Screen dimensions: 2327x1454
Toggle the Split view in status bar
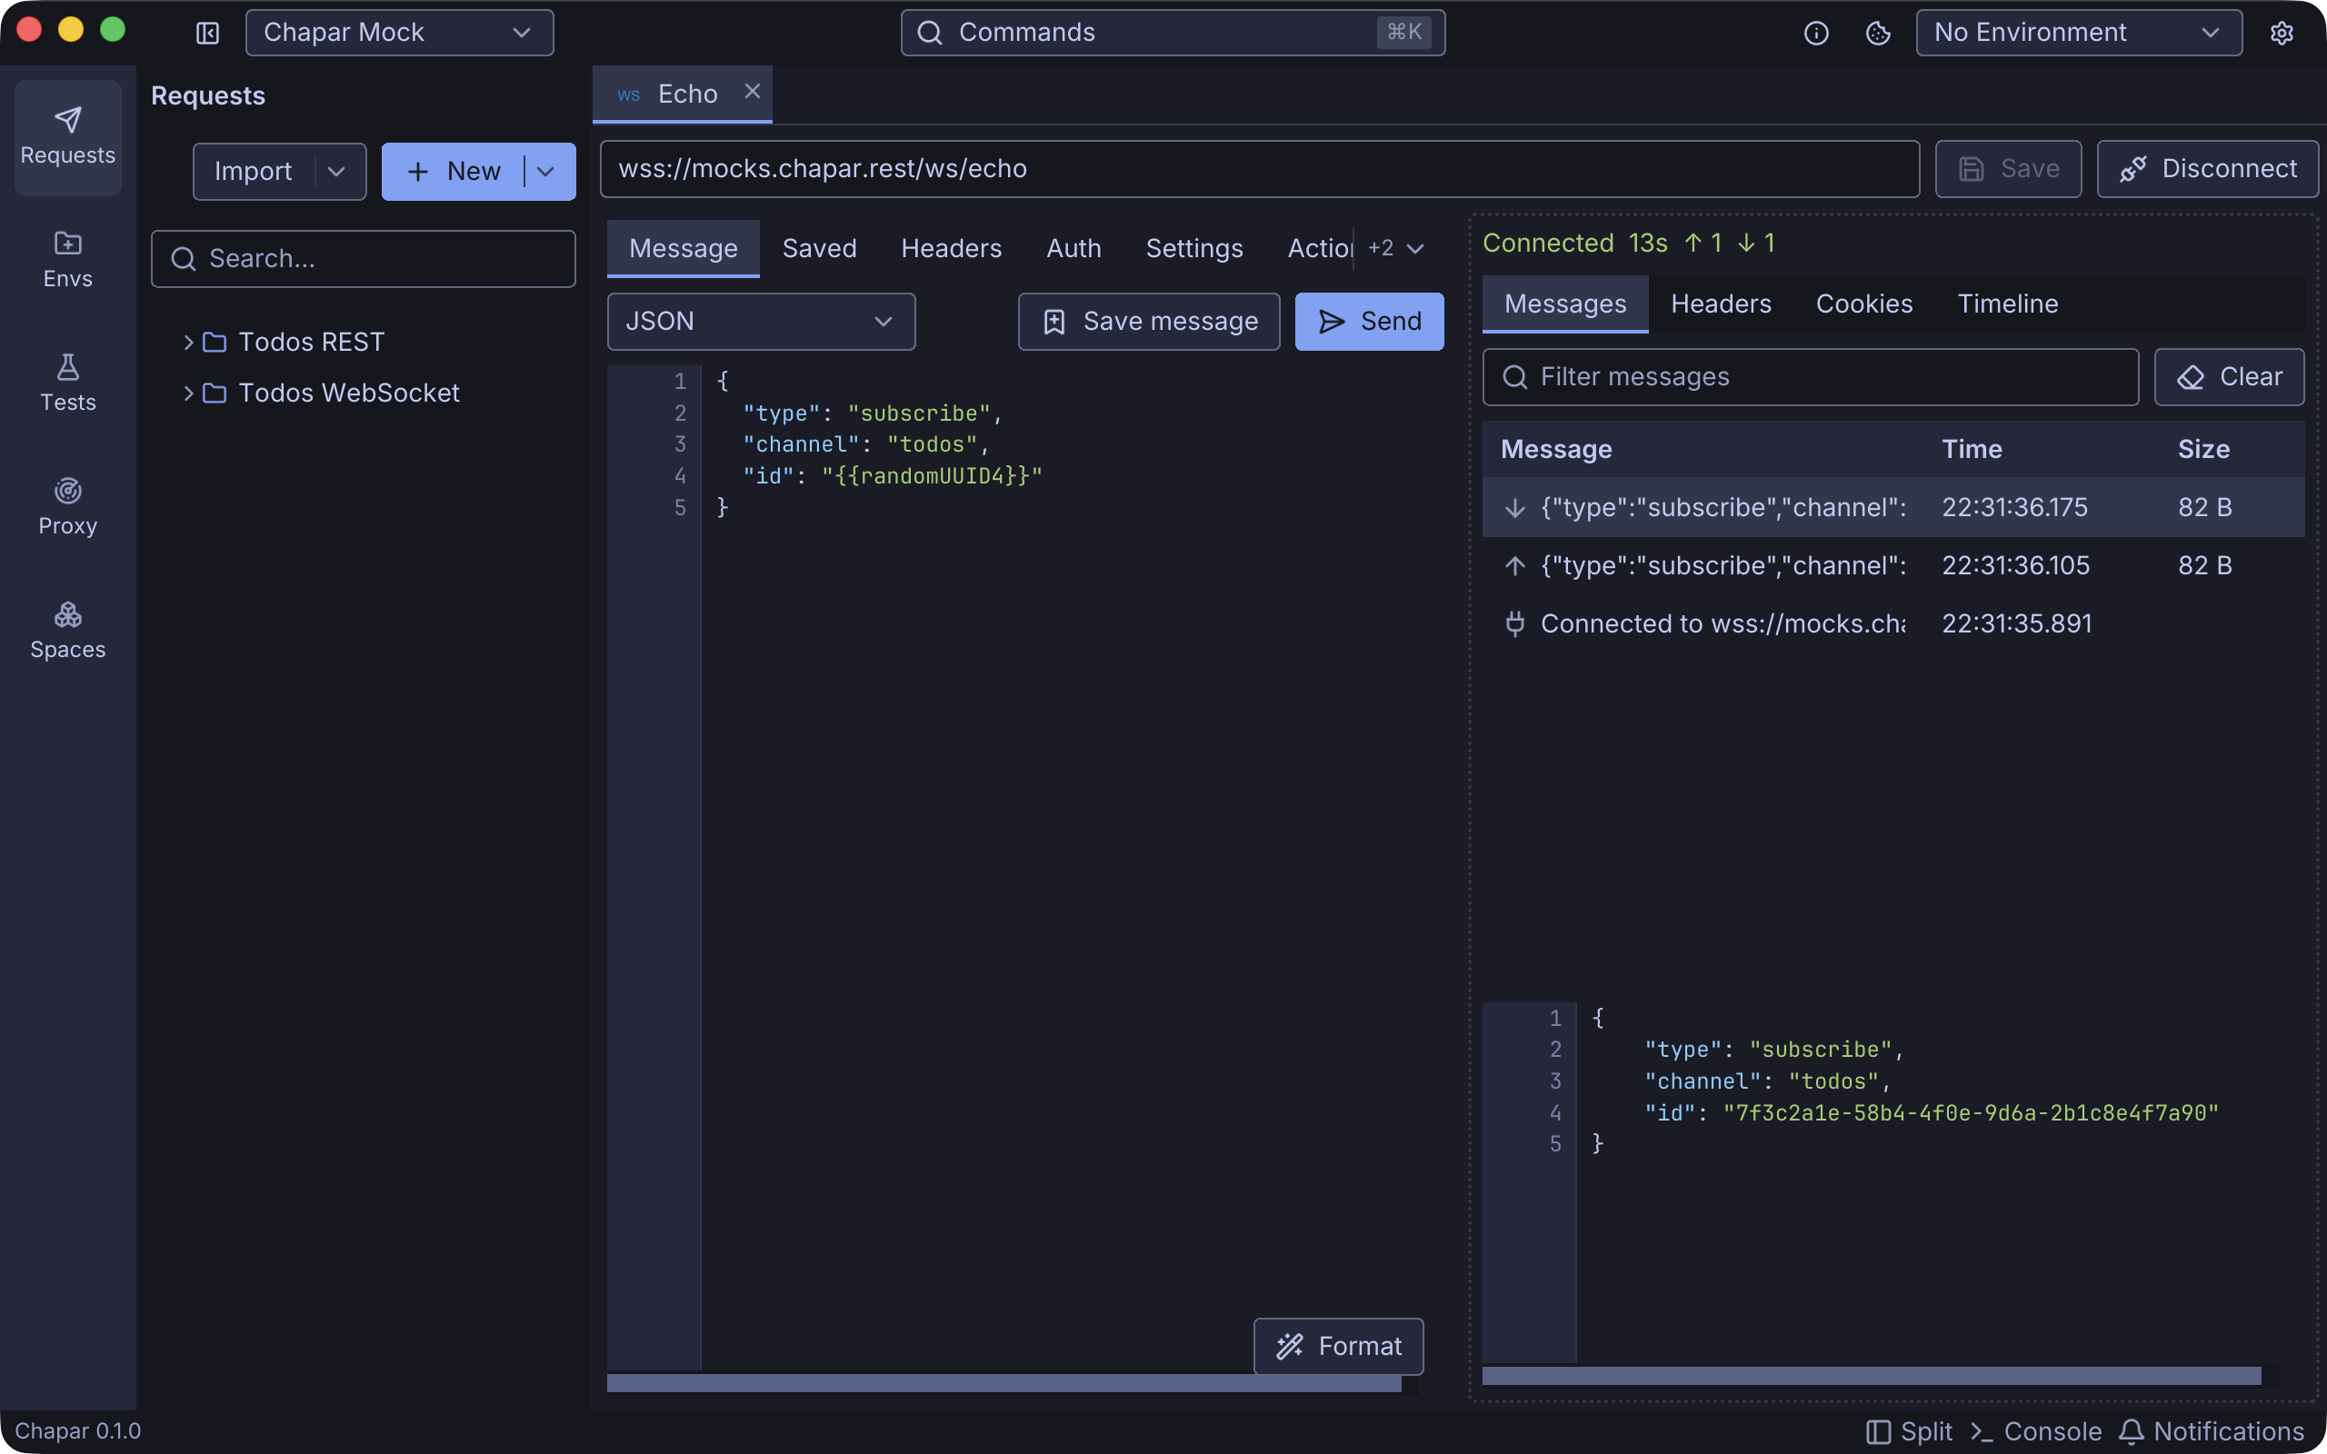coord(1909,1432)
